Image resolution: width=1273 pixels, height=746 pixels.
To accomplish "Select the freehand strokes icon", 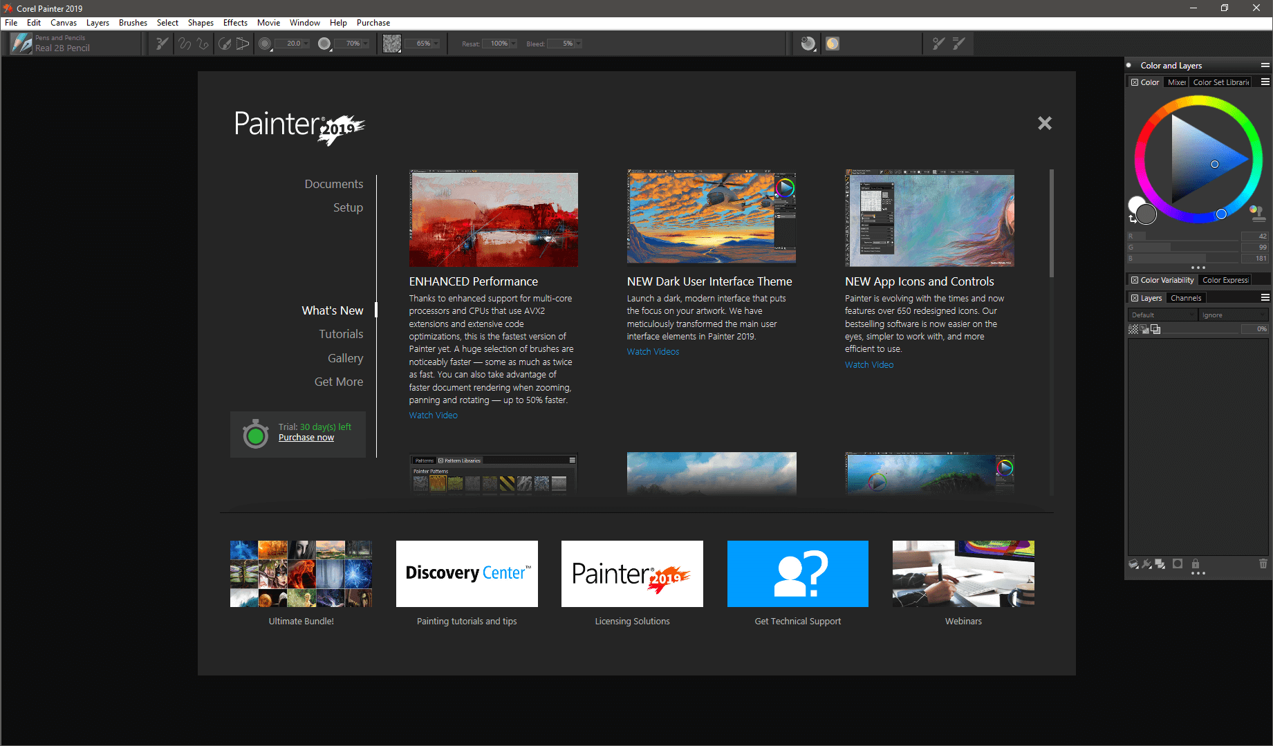I will pos(185,44).
